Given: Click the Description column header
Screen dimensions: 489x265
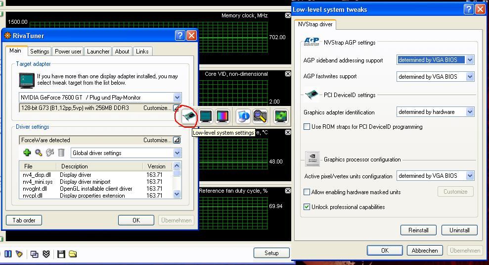Looking at the screenshot, I should (100, 166).
